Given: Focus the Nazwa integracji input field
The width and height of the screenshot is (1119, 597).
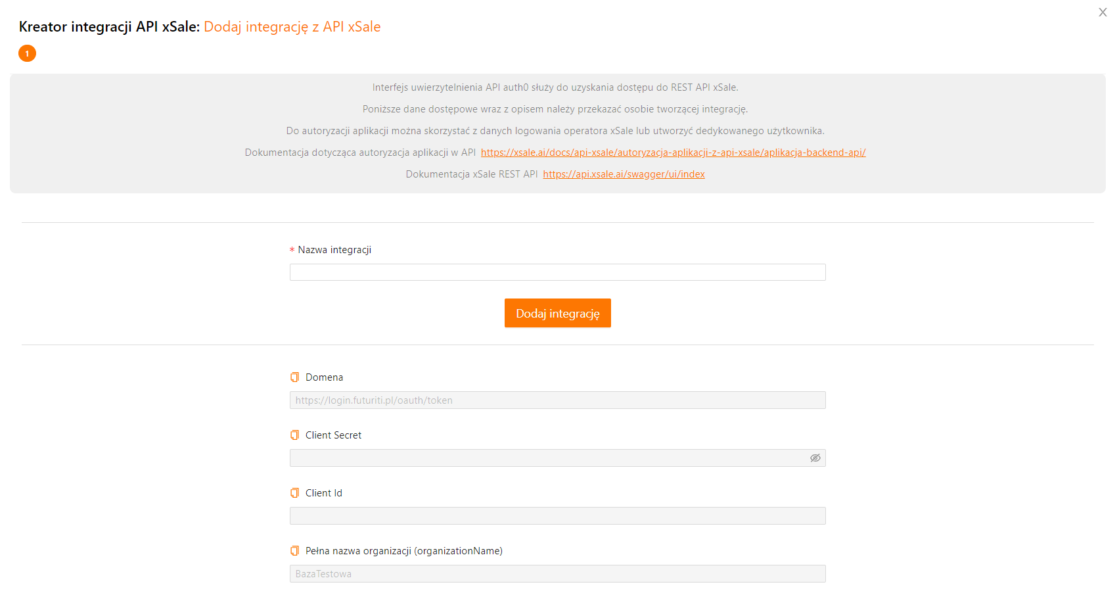Looking at the screenshot, I should pyautogui.click(x=557, y=272).
